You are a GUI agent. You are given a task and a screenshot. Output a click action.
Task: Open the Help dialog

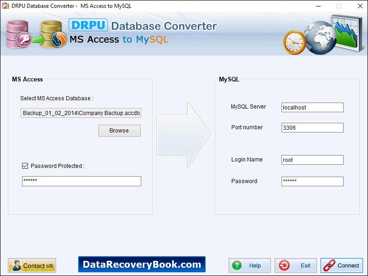(250, 265)
